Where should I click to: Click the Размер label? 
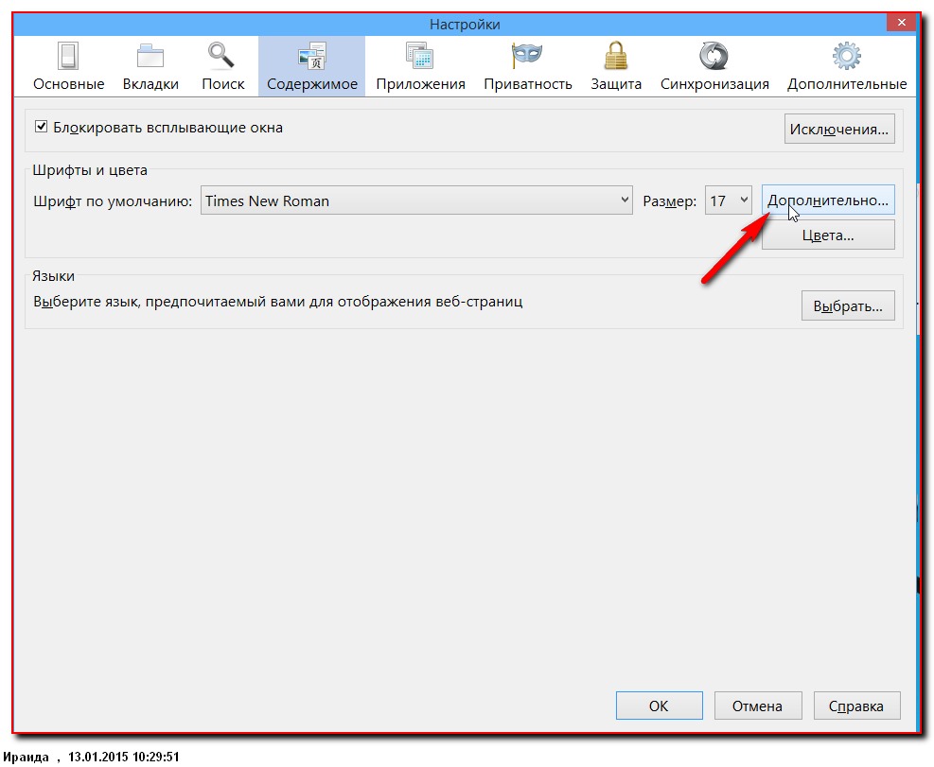pyautogui.click(x=670, y=201)
